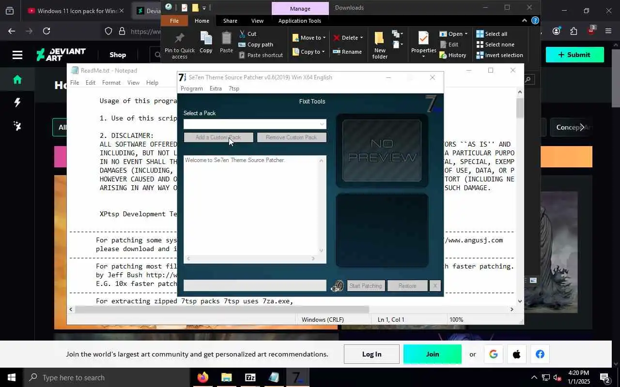The width and height of the screenshot is (620, 387).
Task: Click Add a Custom Pack button
Action: (x=218, y=137)
